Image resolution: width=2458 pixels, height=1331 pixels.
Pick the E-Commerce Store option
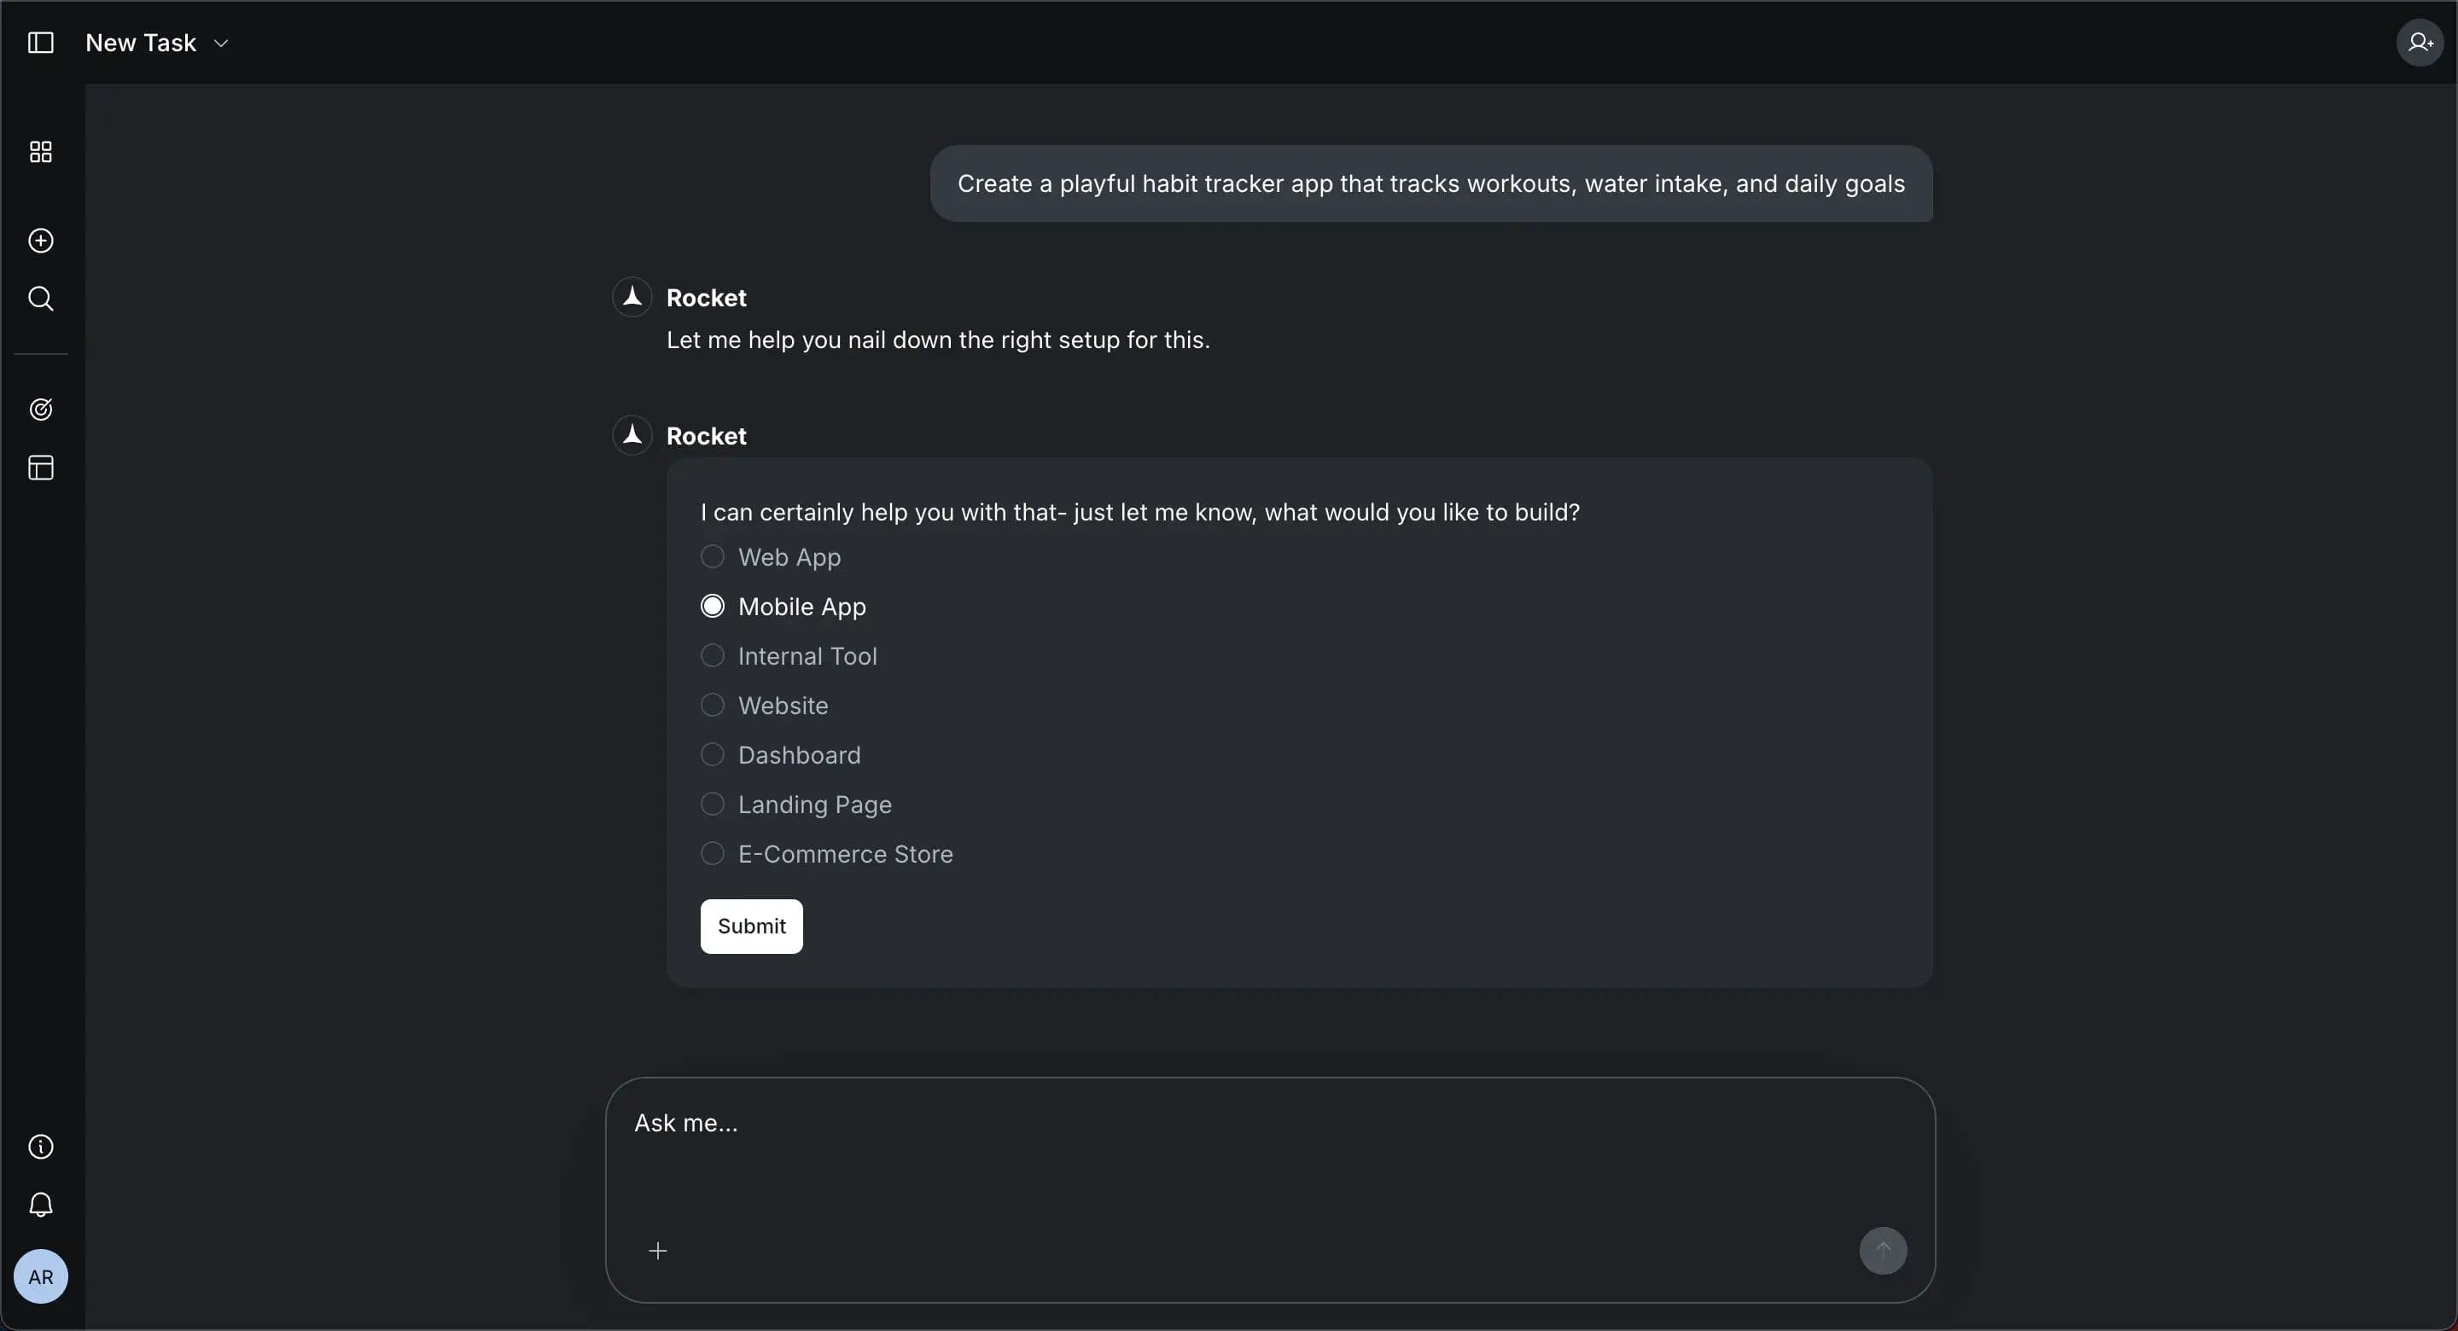point(712,854)
